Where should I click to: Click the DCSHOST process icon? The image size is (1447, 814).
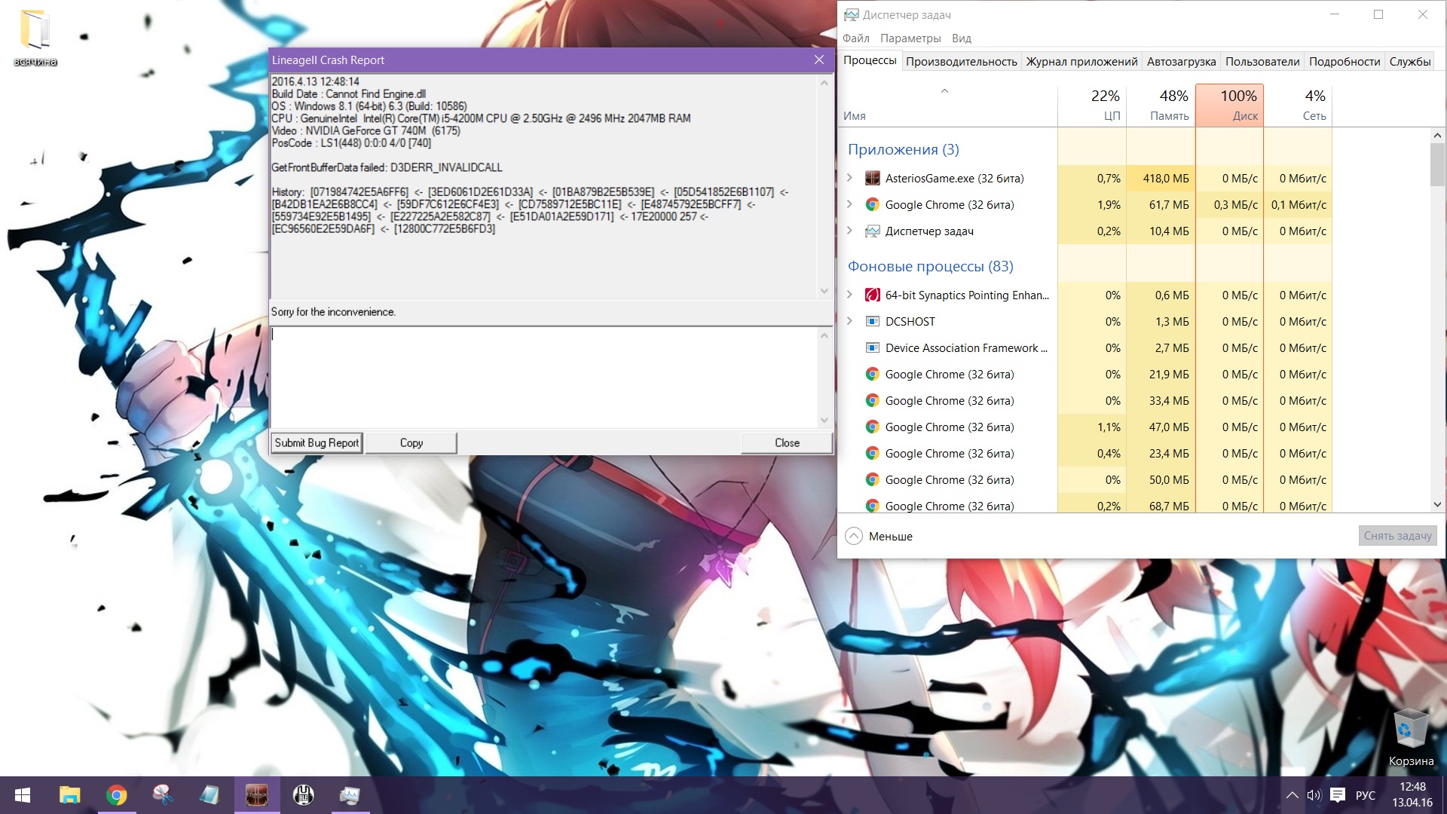click(873, 322)
